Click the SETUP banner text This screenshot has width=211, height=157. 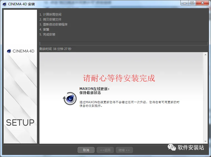point(20,123)
